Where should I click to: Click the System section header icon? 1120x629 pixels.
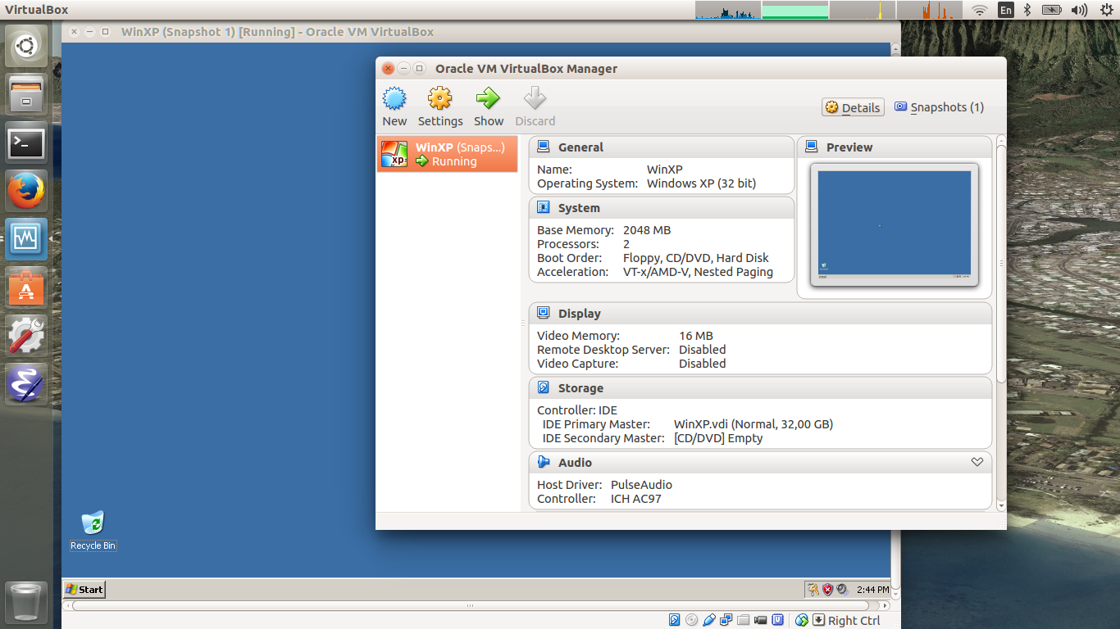click(x=543, y=207)
